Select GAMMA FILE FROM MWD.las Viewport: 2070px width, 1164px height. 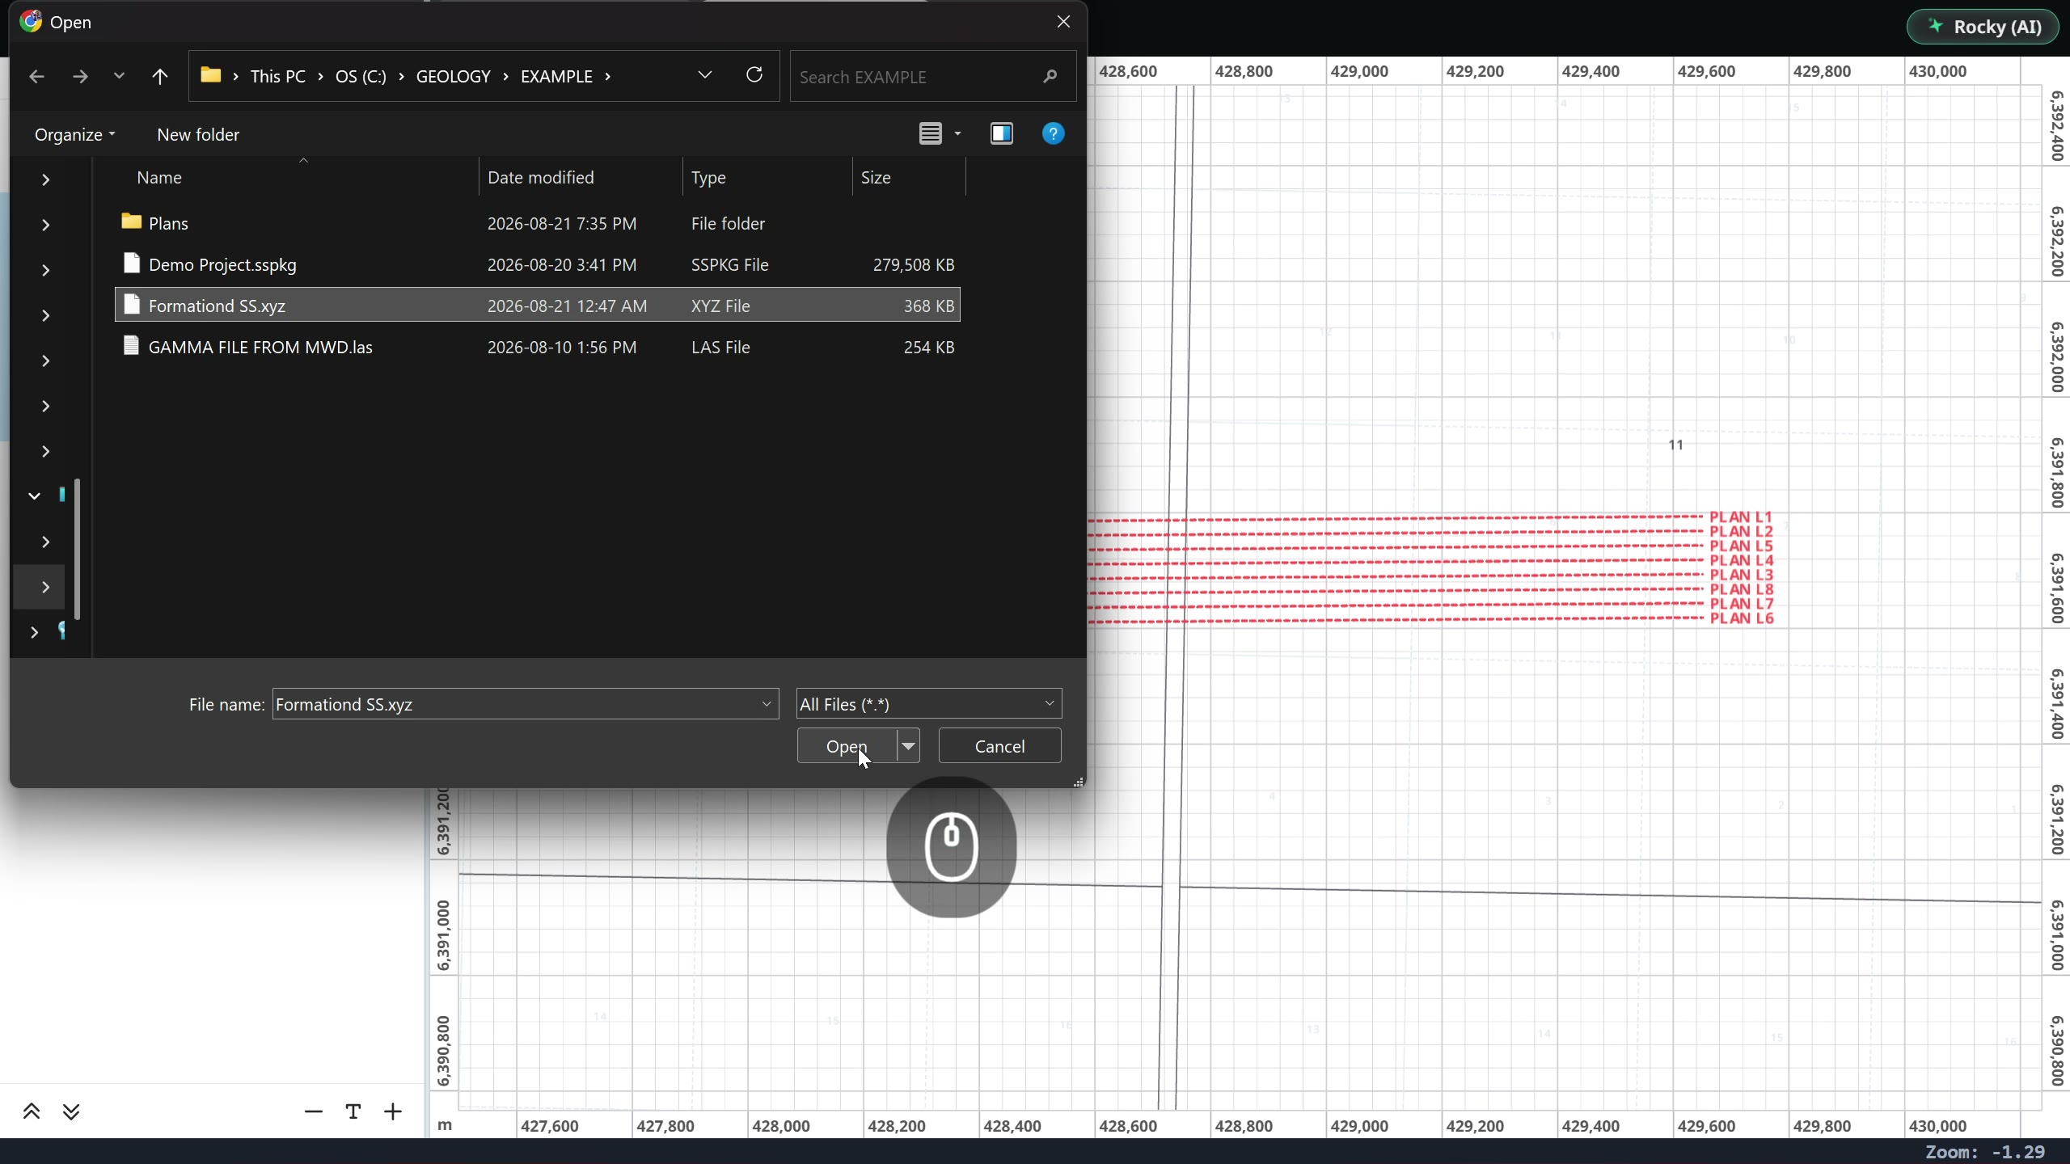538,347
